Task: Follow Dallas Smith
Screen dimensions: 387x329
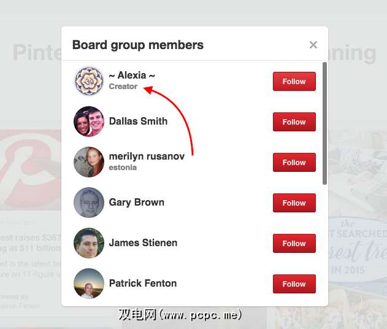Action: [294, 122]
